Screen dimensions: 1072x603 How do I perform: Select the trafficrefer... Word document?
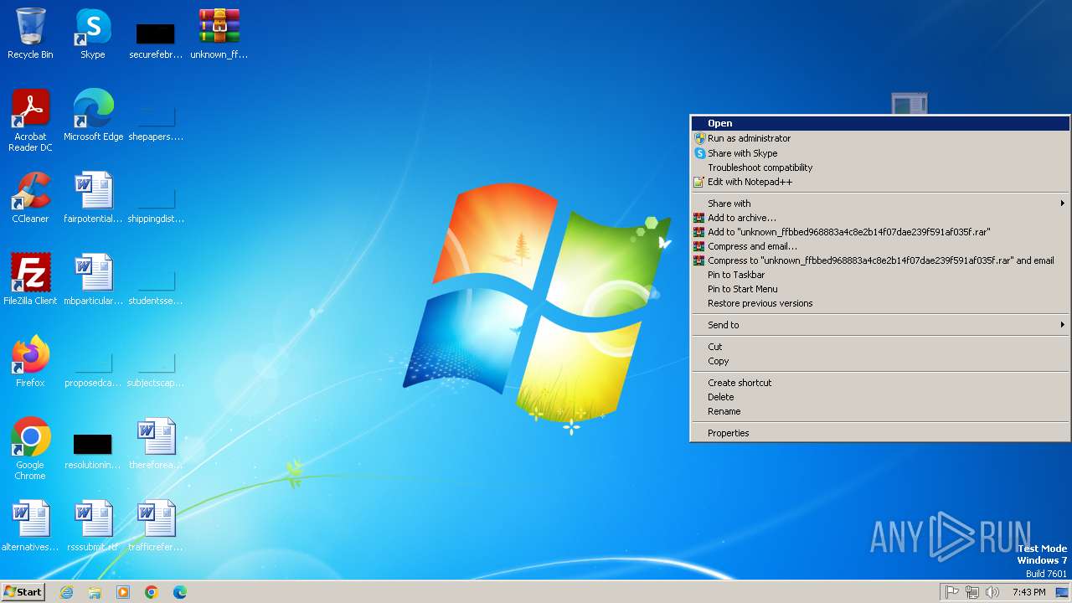pyautogui.click(x=156, y=526)
